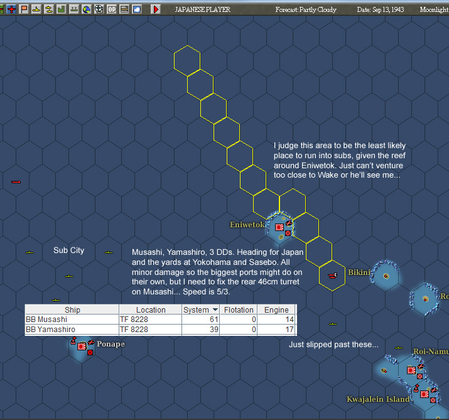Screen dimensions: 449x420
Task: Click TF 8228 location in the Musashi row
Action: (134, 320)
